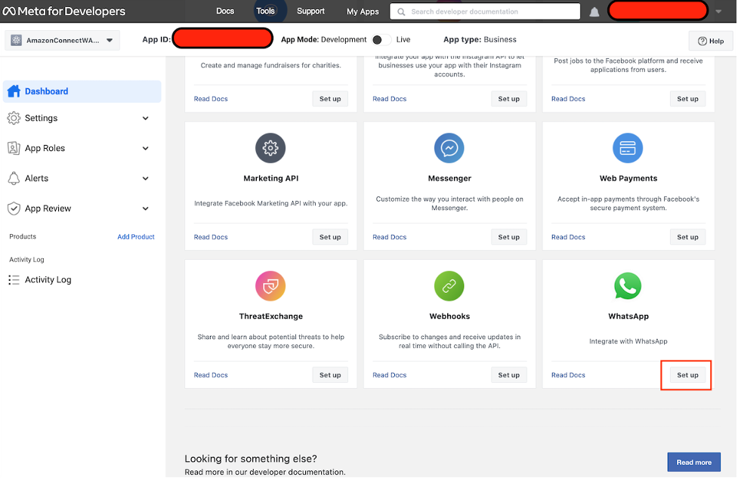The height and width of the screenshot is (478, 738).
Task: Click the AmazonConnectWA app icon
Action: (17, 40)
